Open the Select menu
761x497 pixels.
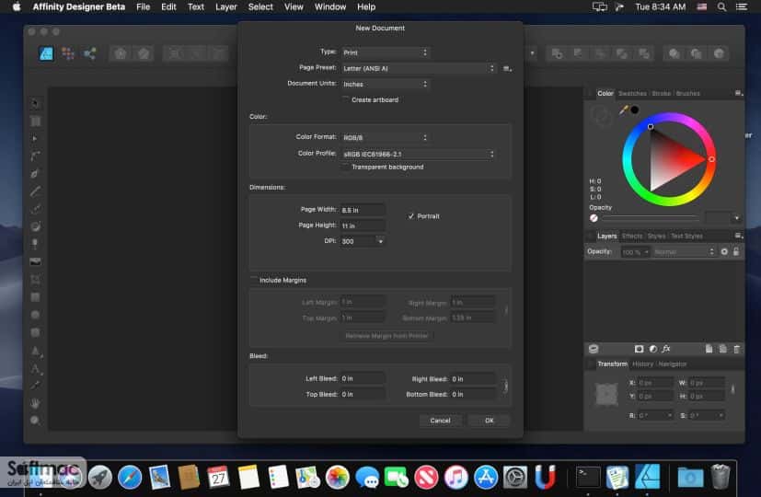pyautogui.click(x=260, y=6)
